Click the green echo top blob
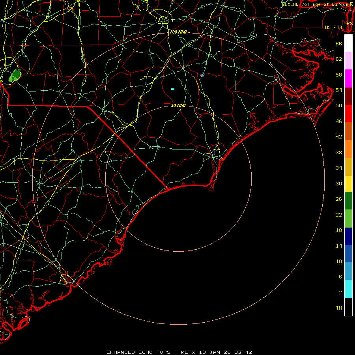The image size is (355, 355). tap(15, 75)
